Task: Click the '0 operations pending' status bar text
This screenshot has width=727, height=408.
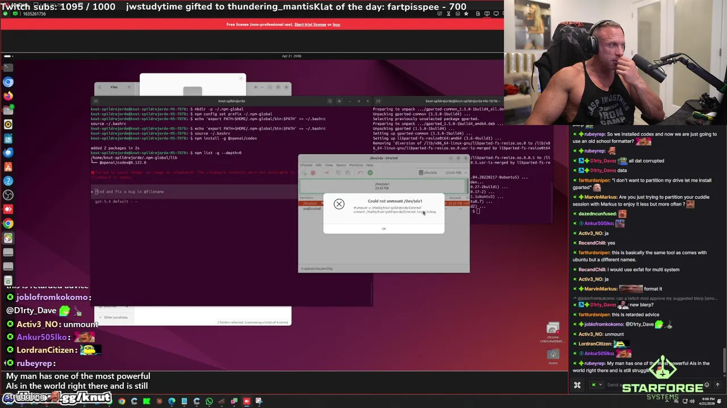Action: click(x=317, y=269)
